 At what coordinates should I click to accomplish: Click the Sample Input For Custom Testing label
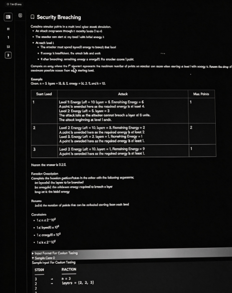click(x=54, y=262)
